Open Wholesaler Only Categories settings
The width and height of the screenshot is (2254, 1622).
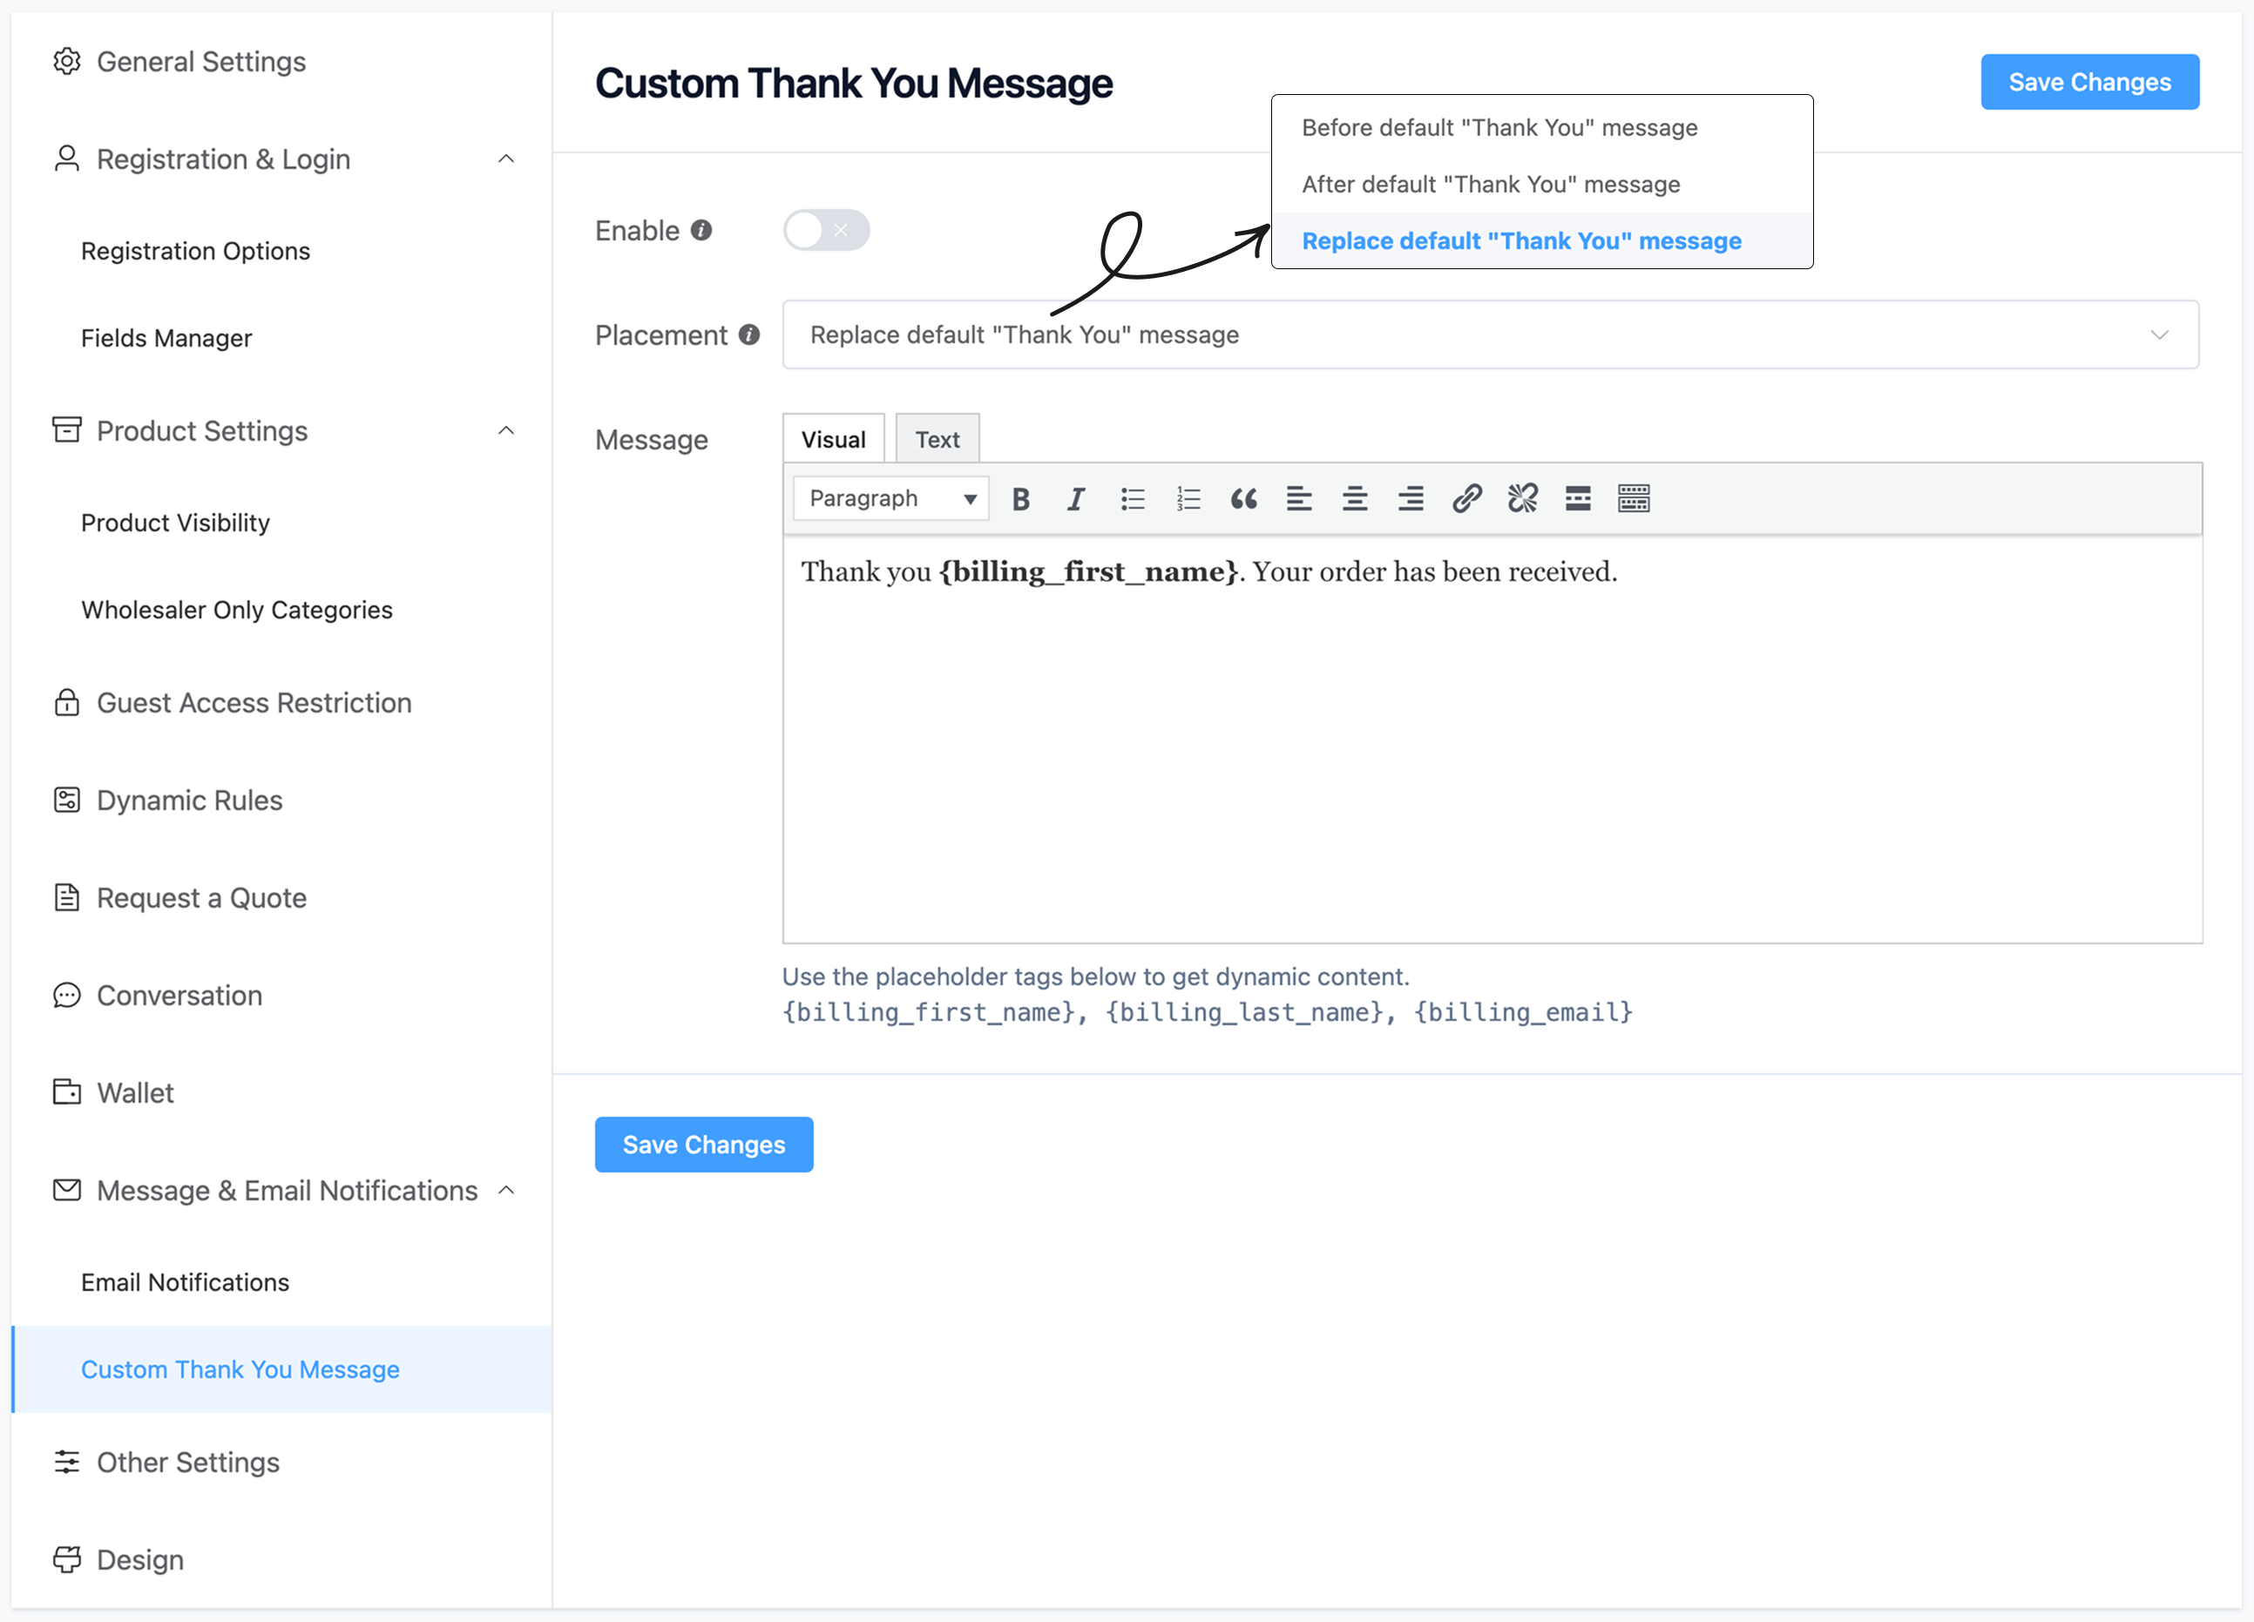click(x=238, y=609)
